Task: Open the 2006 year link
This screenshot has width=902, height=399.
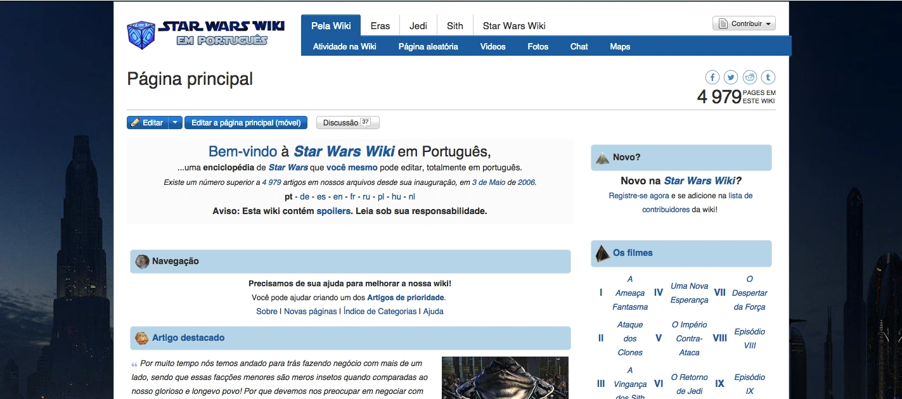Action: (x=526, y=182)
